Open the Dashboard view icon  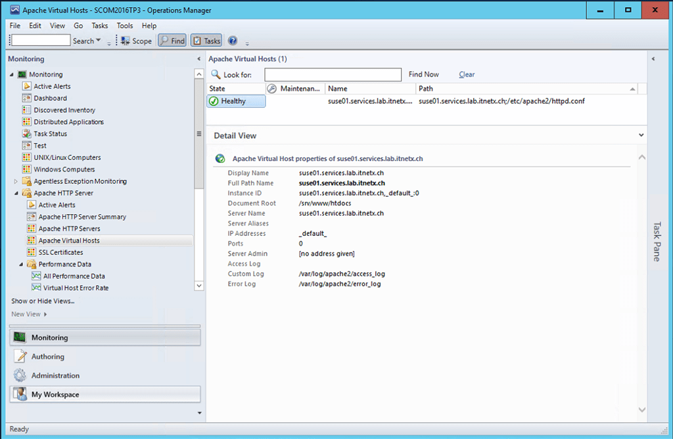click(x=26, y=99)
